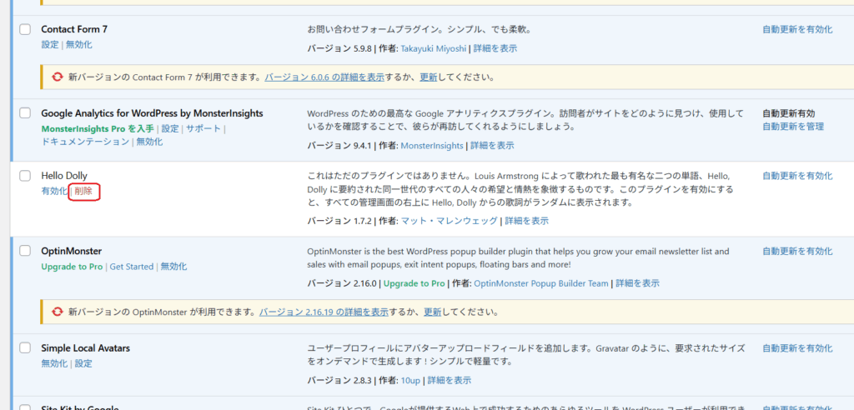Open 設定 under Contact Form 7
Screen dimensions: 854x410
pos(49,45)
